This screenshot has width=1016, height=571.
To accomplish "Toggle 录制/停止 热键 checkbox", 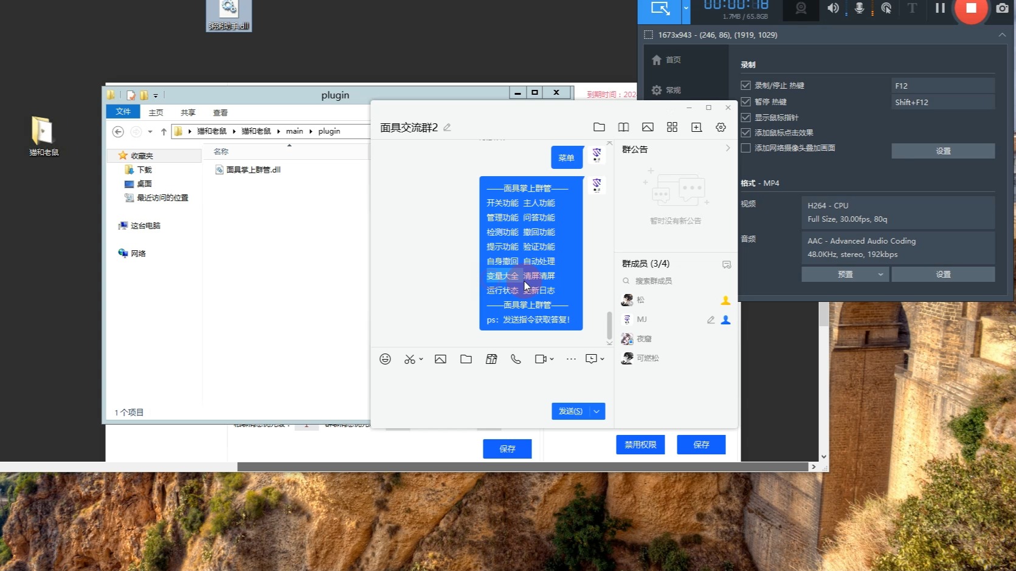I will 745,86.
